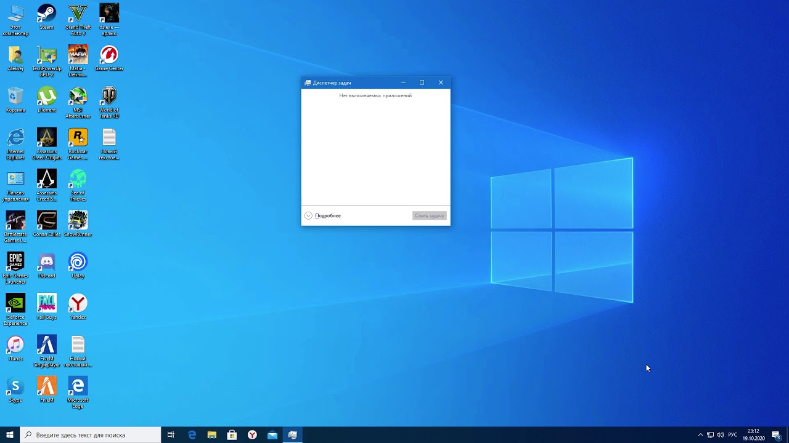The image size is (789, 443).
Task: Open the volume control tray icon
Action: tap(720, 435)
